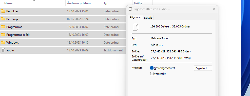Image resolution: width=250 pixels, height=96 pixels.
Task: Click date 13.10.2023 16:10 of Windows
Action: pos(78,43)
